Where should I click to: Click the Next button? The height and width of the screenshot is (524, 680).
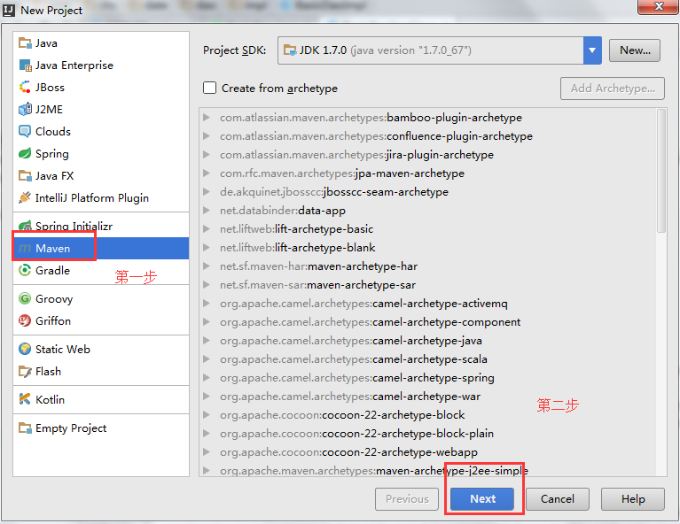(482, 499)
